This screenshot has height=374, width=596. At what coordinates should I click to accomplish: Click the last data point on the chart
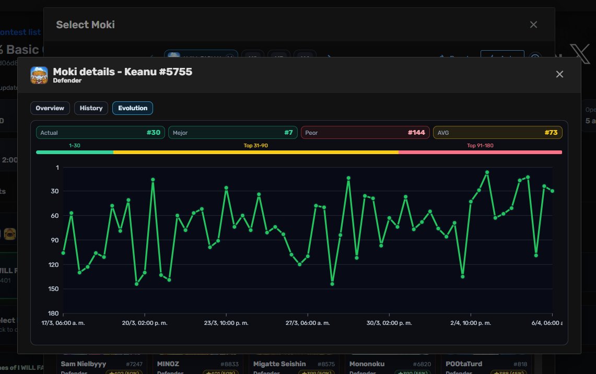[552, 191]
